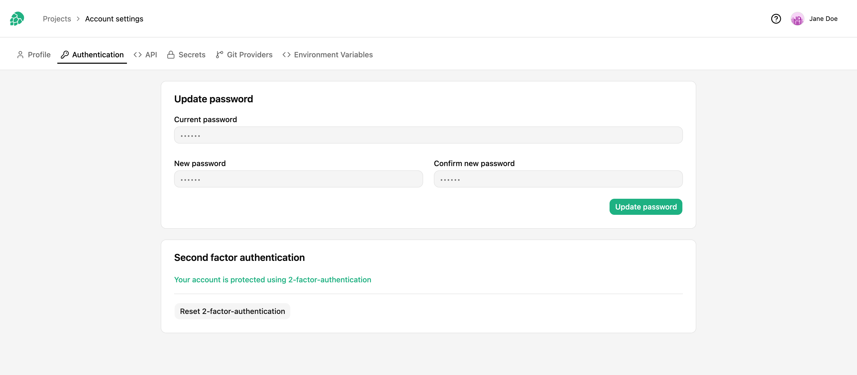Focus the New password field
This screenshot has height=375, width=857.
coord(298,179)
